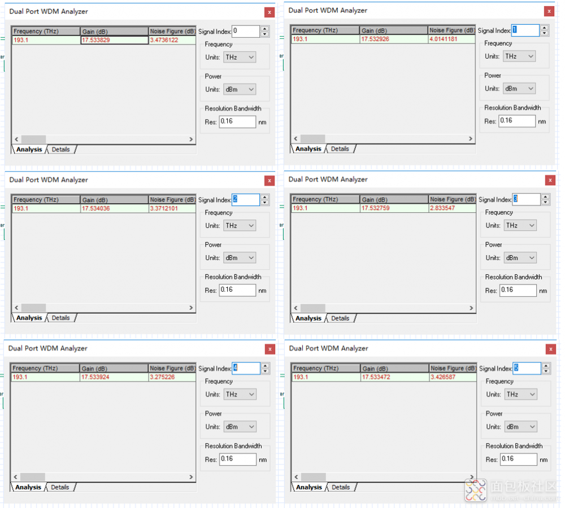Viewport: 565px width, 508px height.
Task: Expand Power Units dBm dropdown in Signal Index 1 analyzer
Action: (x=519, y=89)
